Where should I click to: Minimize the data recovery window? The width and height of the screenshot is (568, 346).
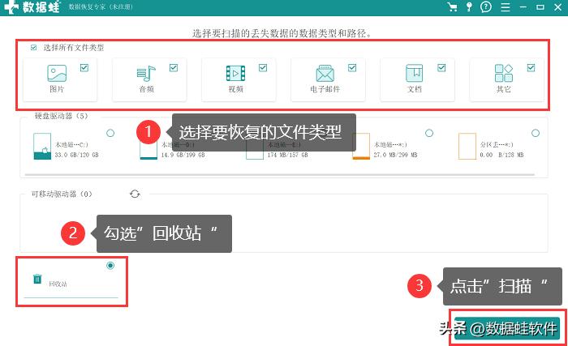(523, 6)
